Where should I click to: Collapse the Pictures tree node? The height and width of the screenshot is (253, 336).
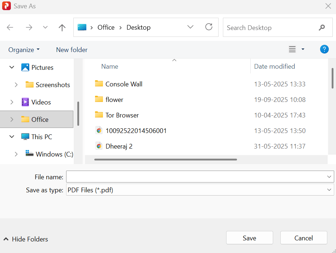tap(12, 67)
